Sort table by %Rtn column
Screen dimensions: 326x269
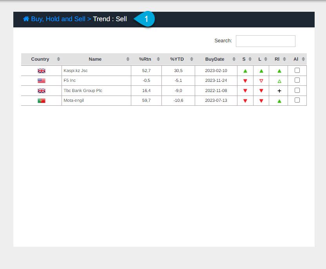click(x=145, y=59)
